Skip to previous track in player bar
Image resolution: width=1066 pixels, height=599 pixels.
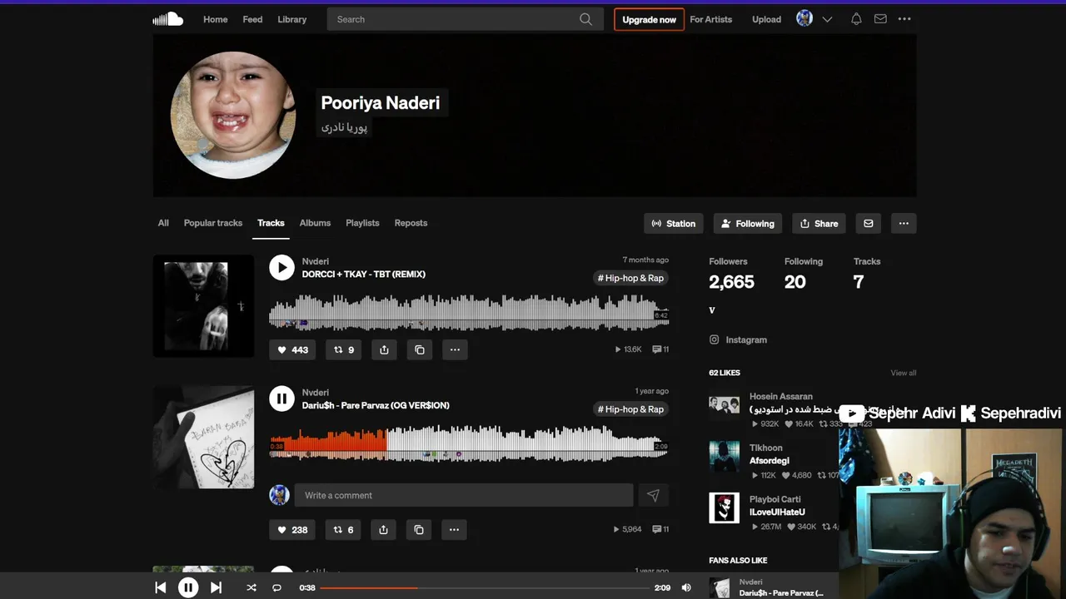(x=160, y=587)
